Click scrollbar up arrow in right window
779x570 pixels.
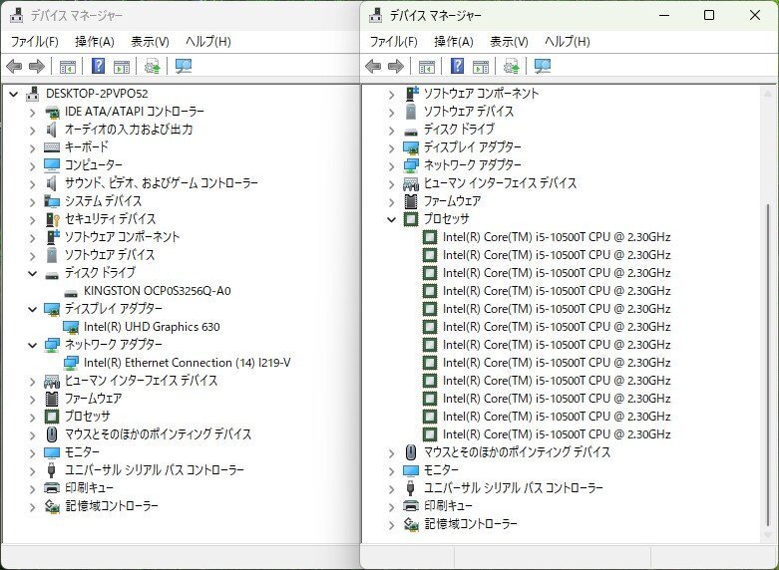pos(768,94)
